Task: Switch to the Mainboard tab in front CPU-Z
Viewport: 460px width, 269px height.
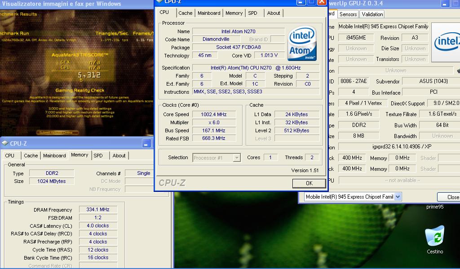Action: click(x=209, y=13)
